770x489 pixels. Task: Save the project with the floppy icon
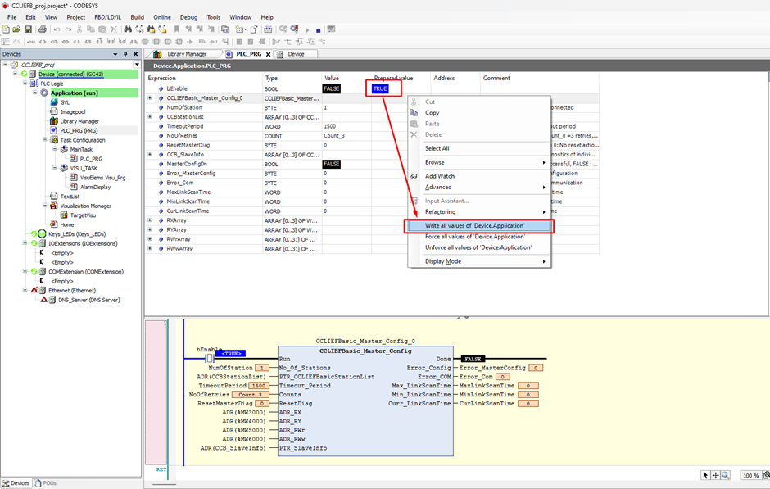(x=28, y=29)
